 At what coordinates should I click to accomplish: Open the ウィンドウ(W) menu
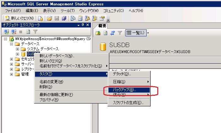point(89,11)
